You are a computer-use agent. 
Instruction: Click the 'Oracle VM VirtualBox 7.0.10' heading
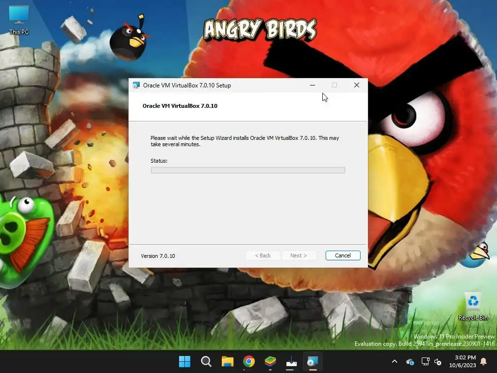pos(180,106)
